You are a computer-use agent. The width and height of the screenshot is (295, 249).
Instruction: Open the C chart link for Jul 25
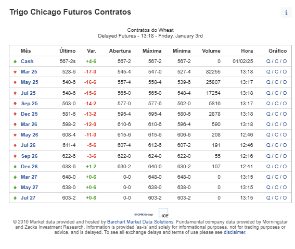click(x=276, y=93)
